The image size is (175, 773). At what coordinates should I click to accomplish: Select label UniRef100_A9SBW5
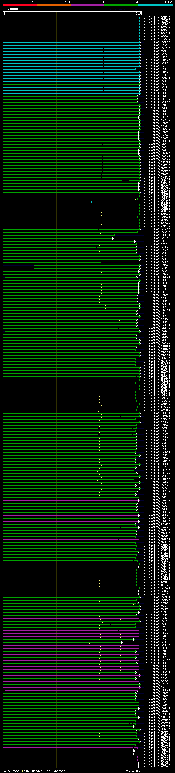(157, 208)
